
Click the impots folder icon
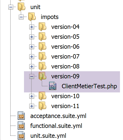coord(32,17)
